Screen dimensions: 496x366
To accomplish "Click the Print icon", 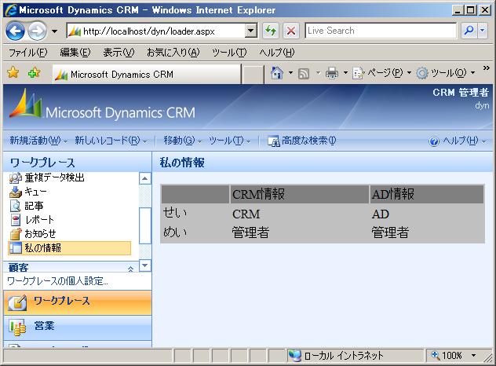I will point(331,74).
